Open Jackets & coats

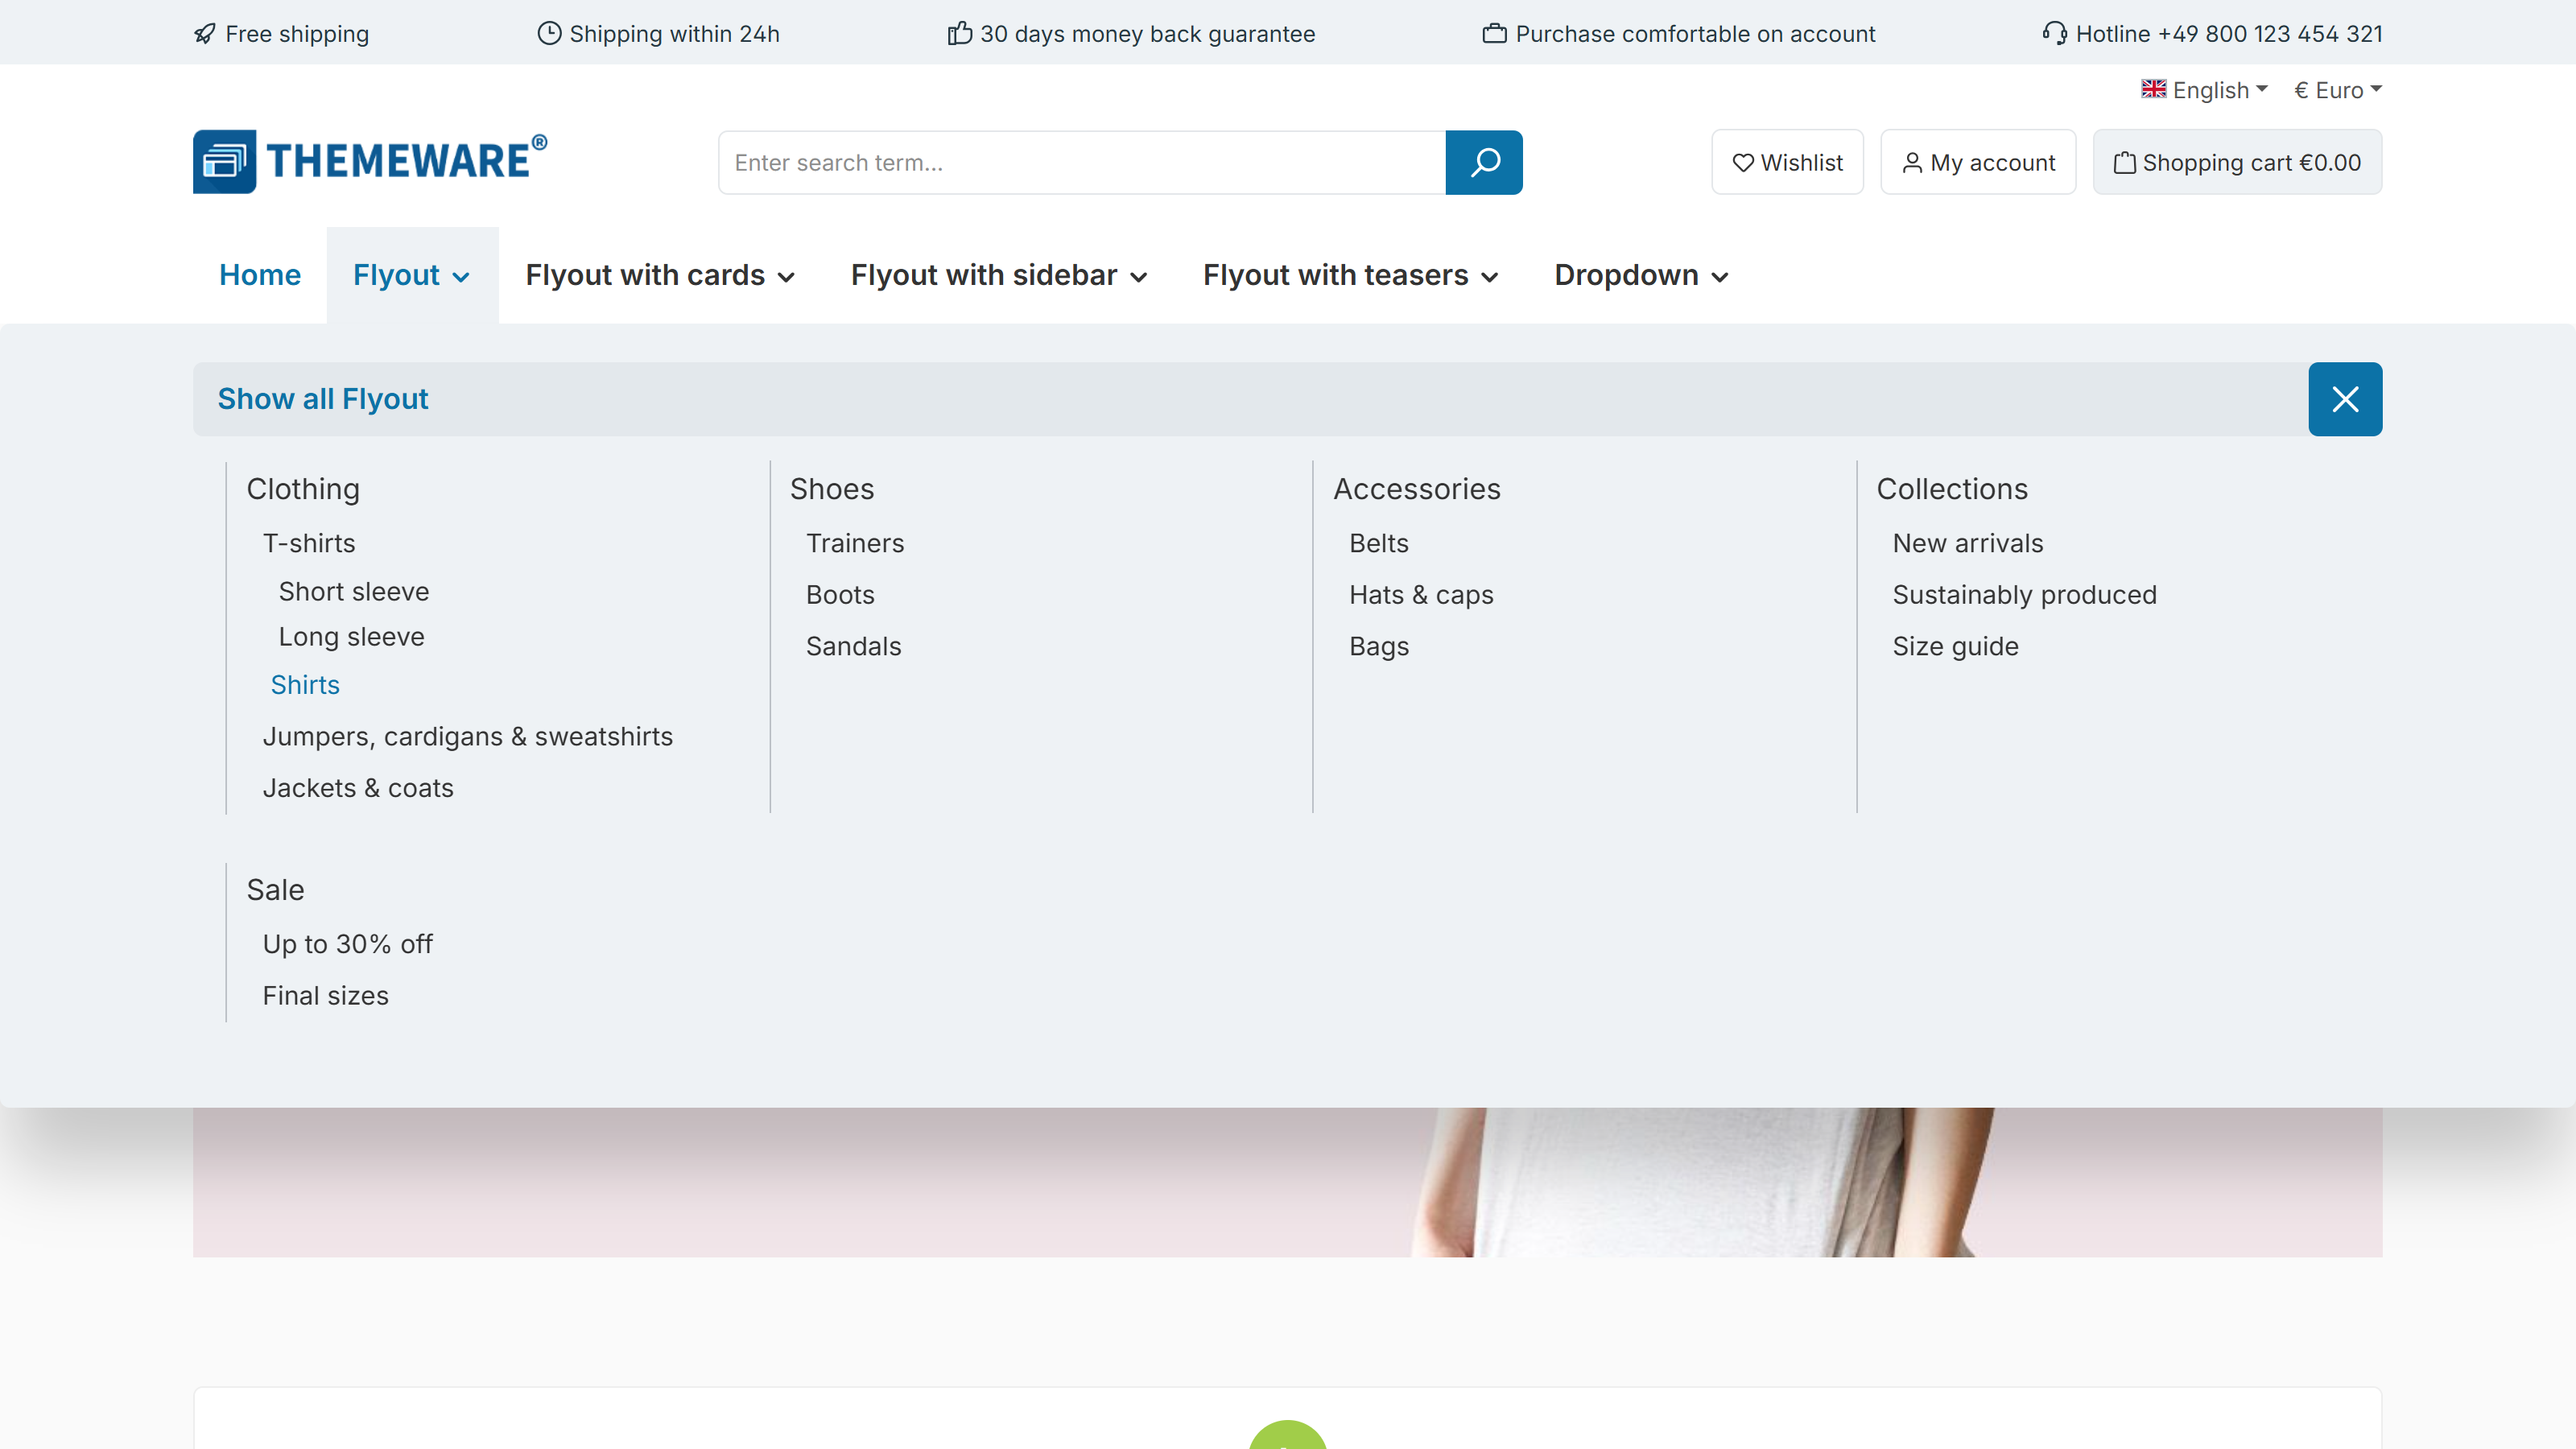358,788
